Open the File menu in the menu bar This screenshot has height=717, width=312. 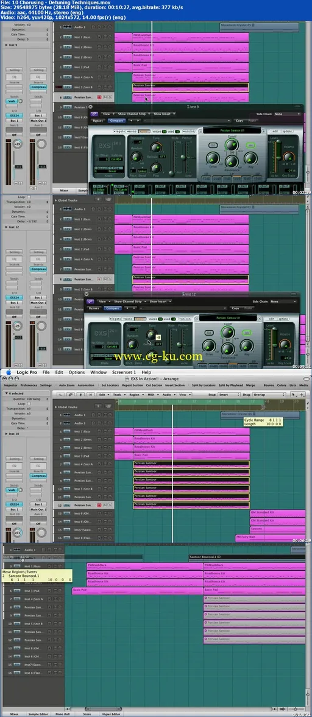(46, 372)
